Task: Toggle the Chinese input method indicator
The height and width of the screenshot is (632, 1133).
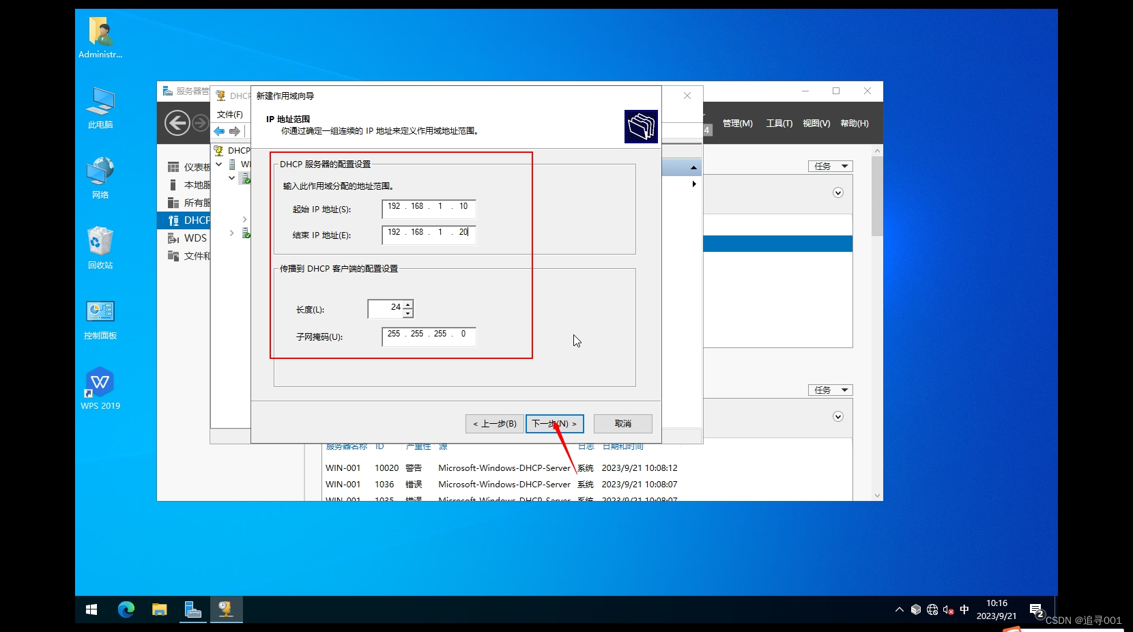Action: click(x=964, y=610)
